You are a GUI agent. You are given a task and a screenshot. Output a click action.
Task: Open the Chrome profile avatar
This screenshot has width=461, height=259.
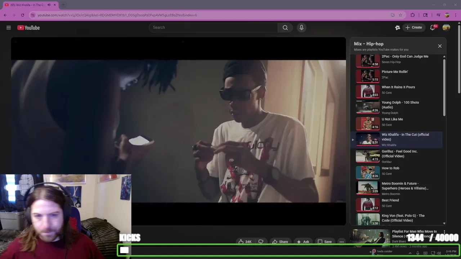coord(447,15)
